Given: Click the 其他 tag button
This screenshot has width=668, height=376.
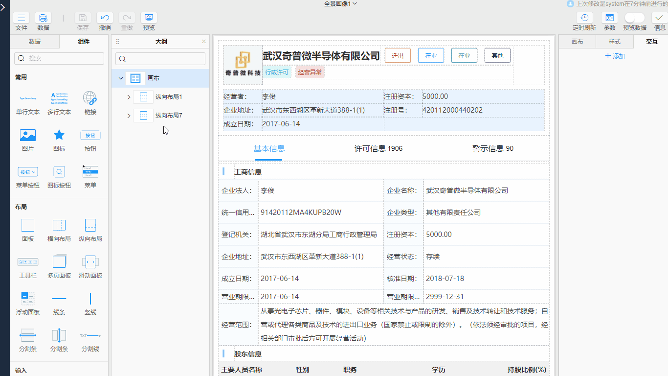Looking at the screenshot, I should coord(497,55).
